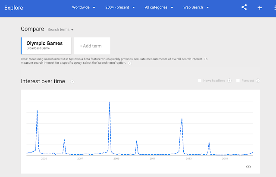This screenshot has height=177, width=276.
Task: Click the Interest over time heading
Action: click(43, 81)
